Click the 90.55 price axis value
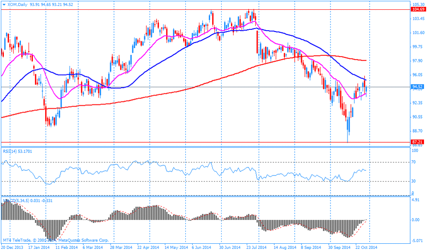Viewport: 427px width, 251px height. (x=418, y=117)
